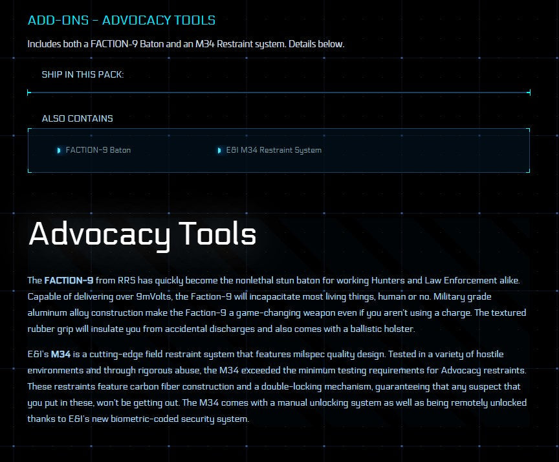
Task: Select the E&I M34 Restraint System item
Action: click(274, 150)
